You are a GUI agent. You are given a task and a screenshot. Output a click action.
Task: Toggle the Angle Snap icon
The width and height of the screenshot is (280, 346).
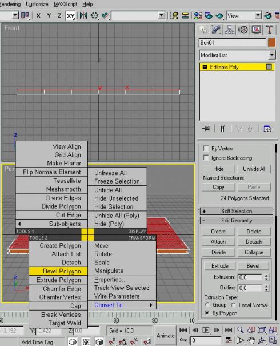click(123, 341)
